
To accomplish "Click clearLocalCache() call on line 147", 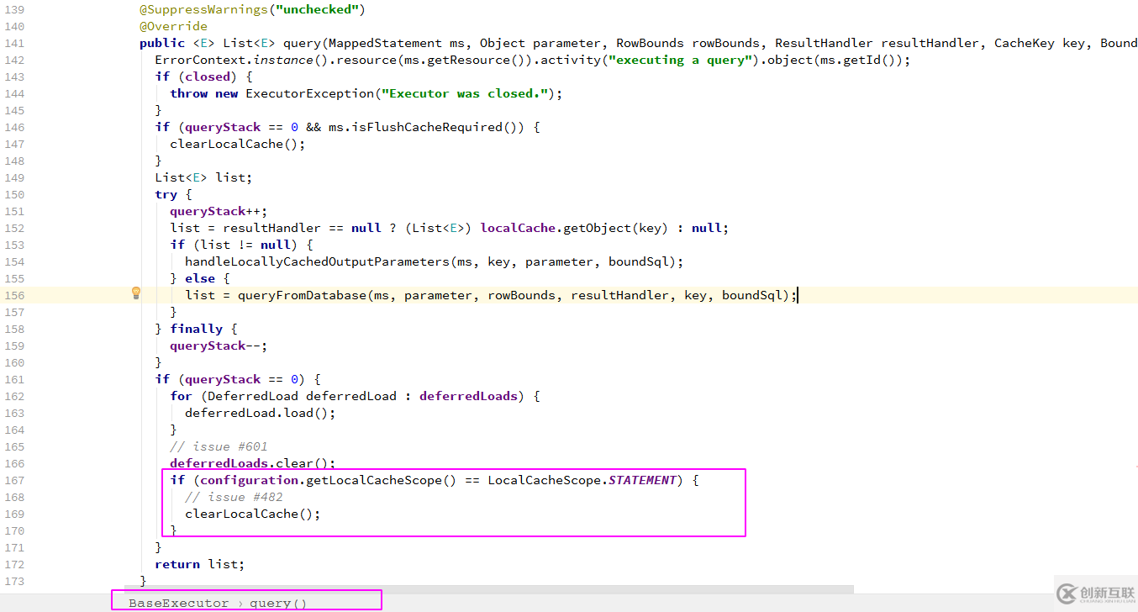I will click(x=234, y=144).
